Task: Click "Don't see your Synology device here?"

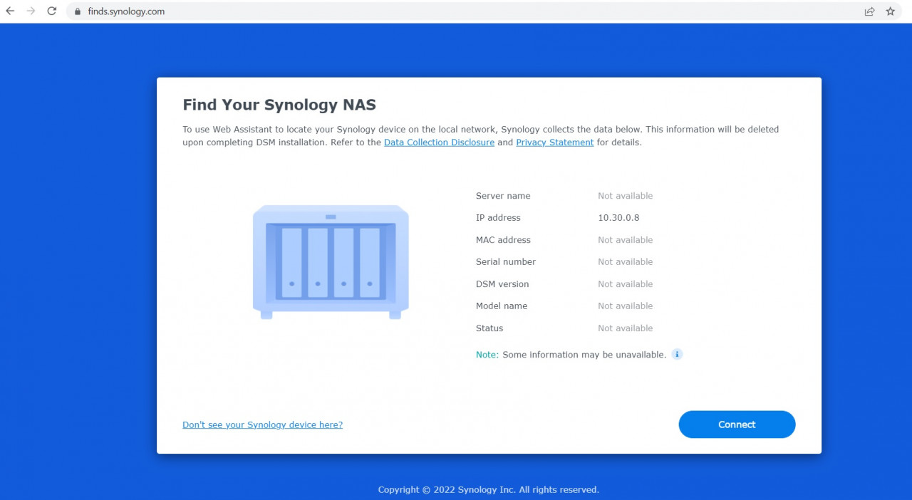Action: (262, 425)
